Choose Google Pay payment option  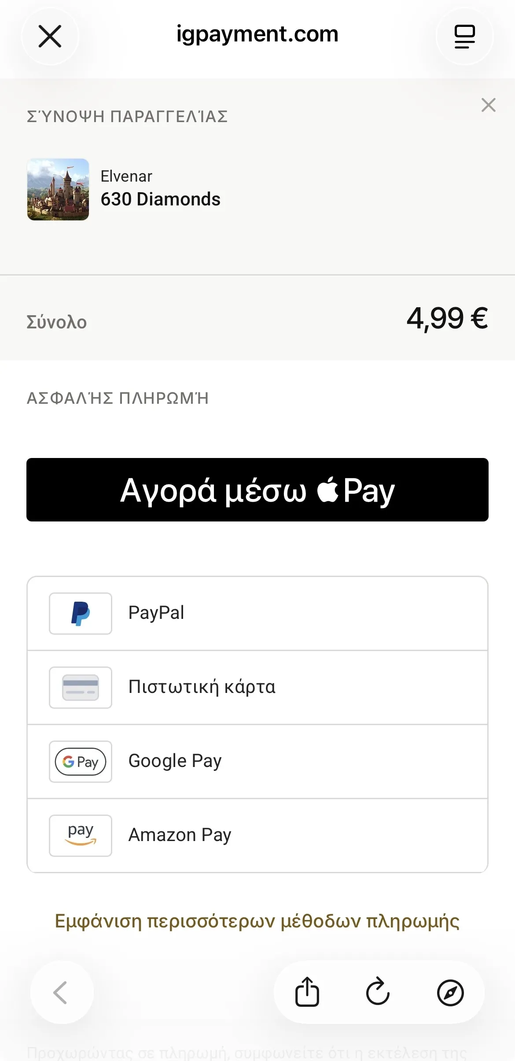point(257,762)
